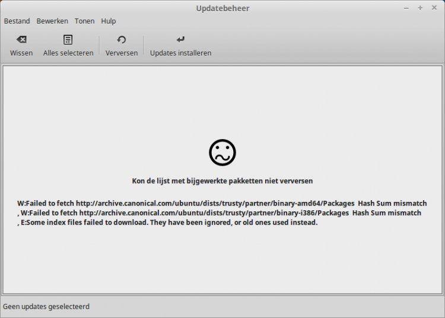Open the Hulp menu

pyautogui.click(x=109, y=21)
